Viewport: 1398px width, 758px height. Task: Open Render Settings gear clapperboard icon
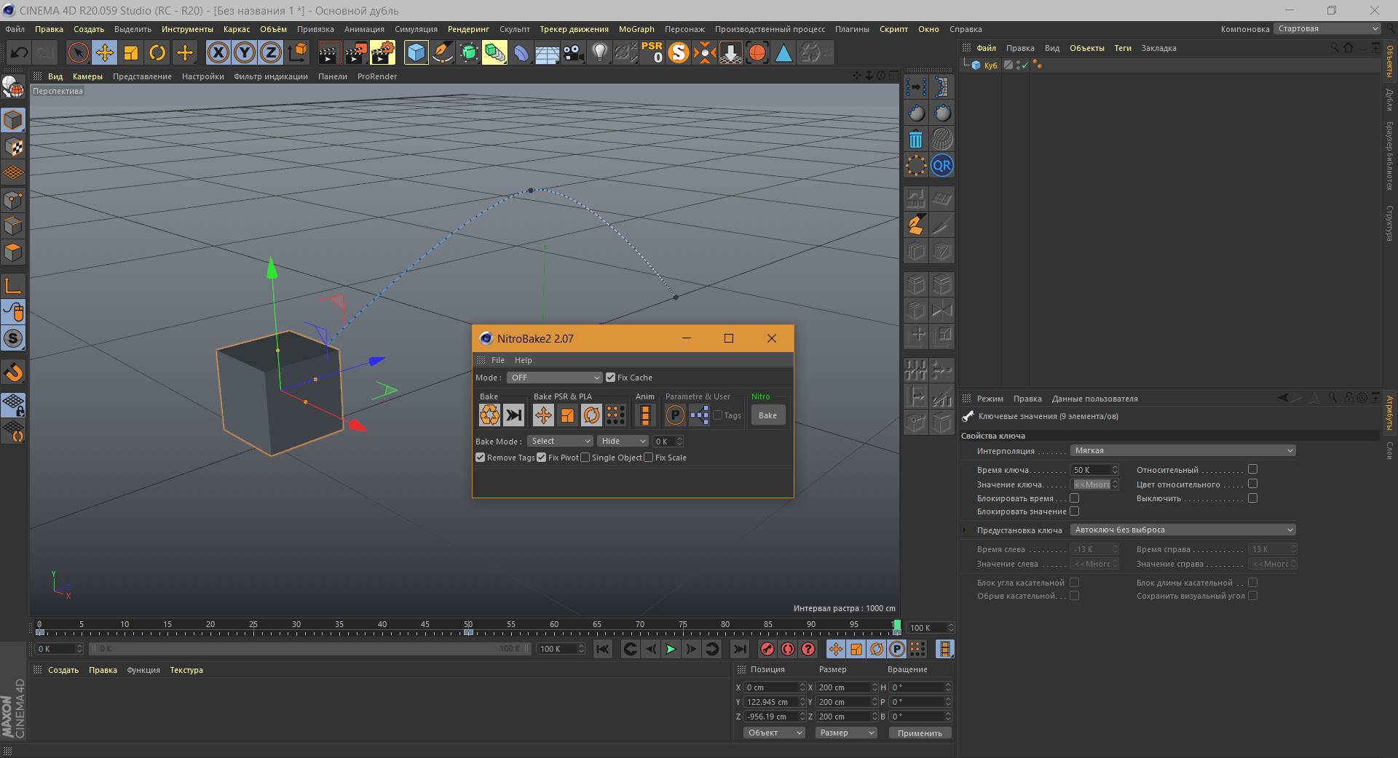382,52
